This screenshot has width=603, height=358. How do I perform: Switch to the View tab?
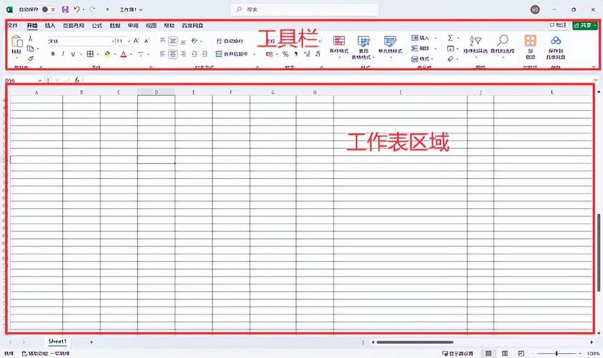click(151, 25)
